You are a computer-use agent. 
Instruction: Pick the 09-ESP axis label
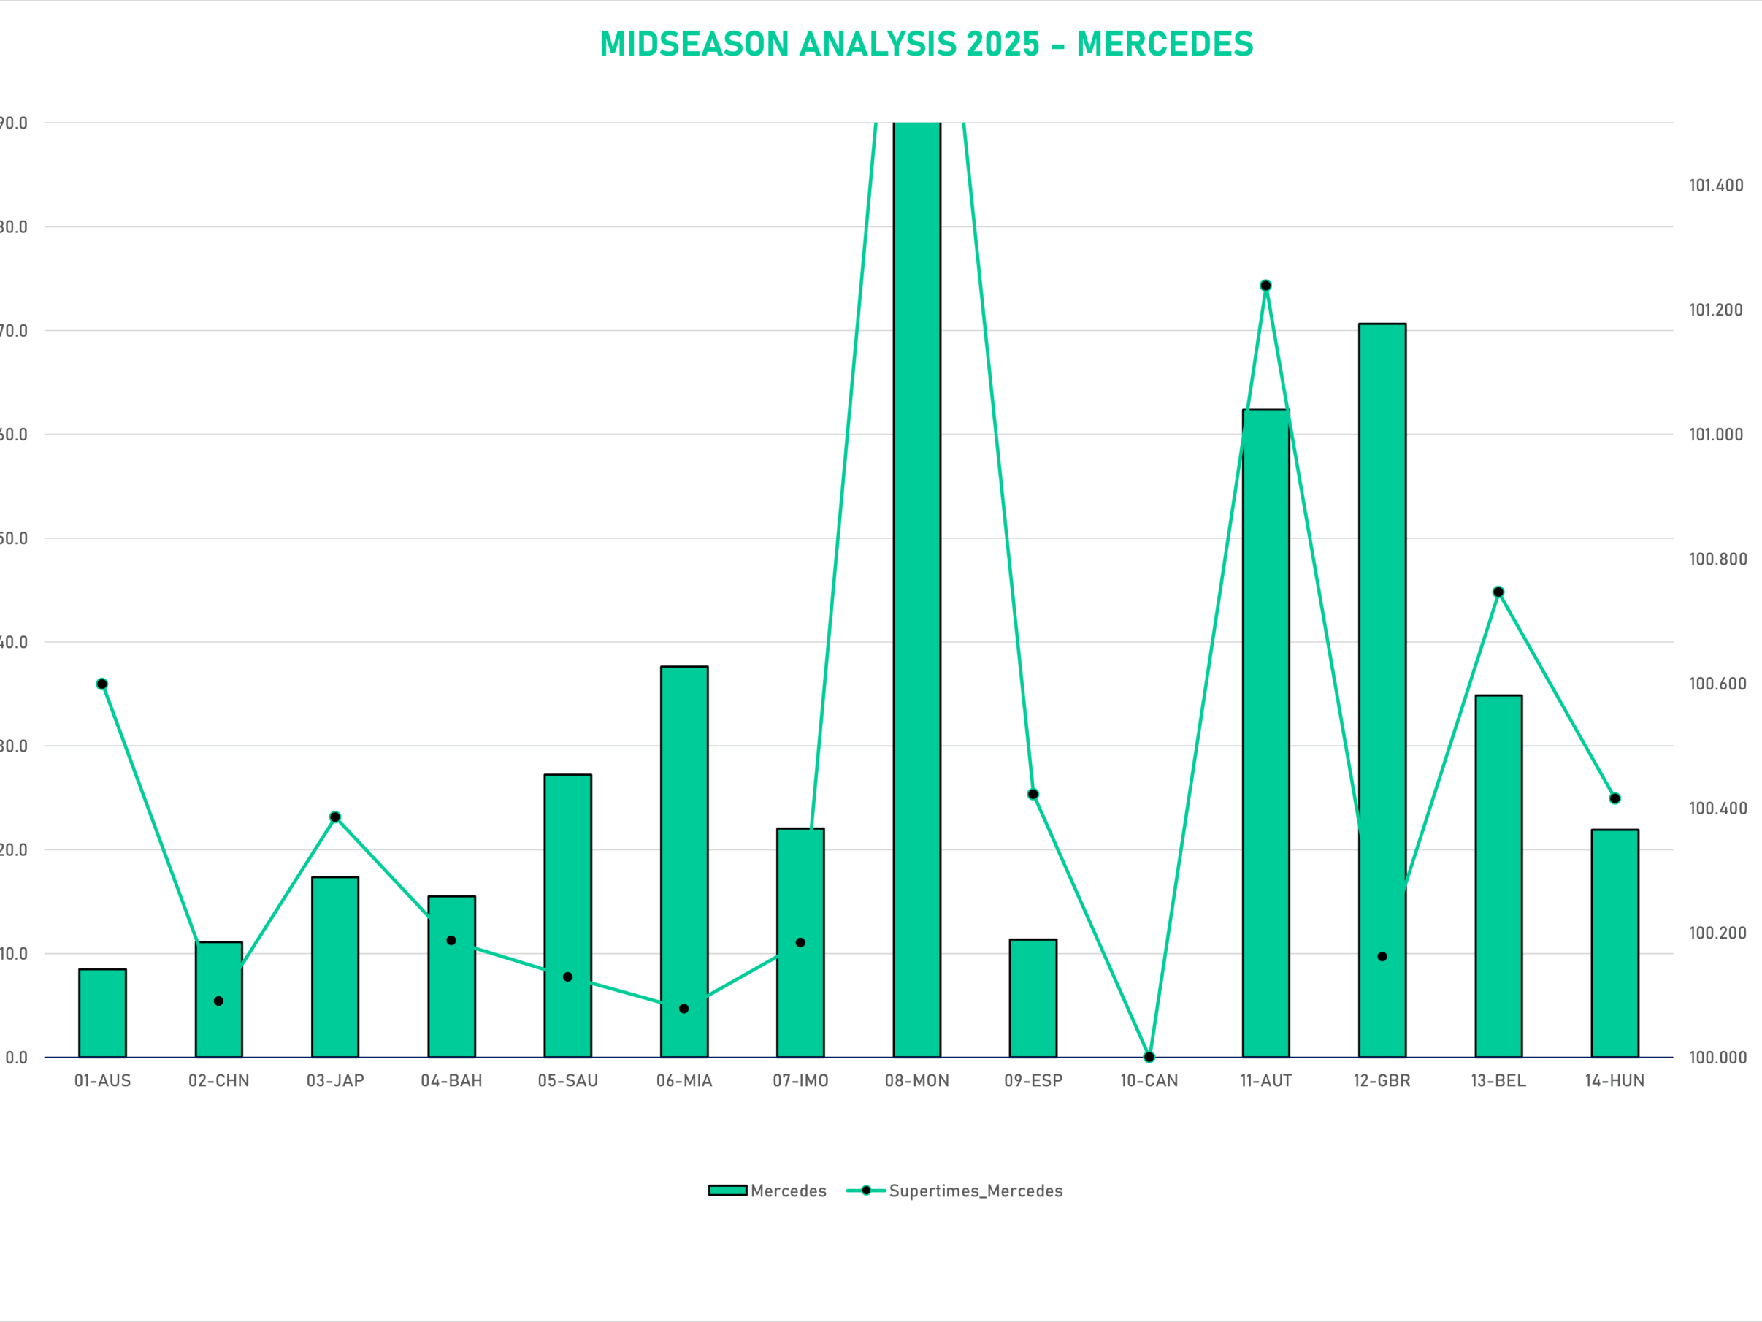point(1033,1082)
